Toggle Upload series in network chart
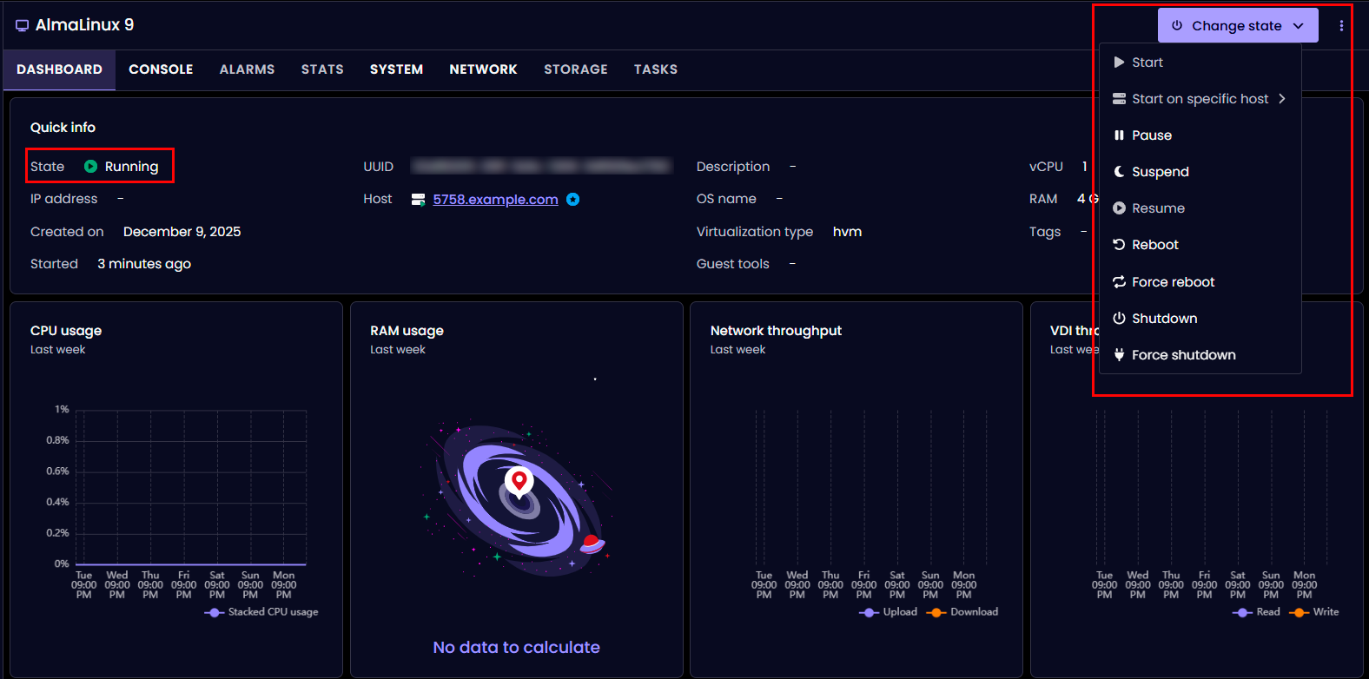 tap(889, 612)
